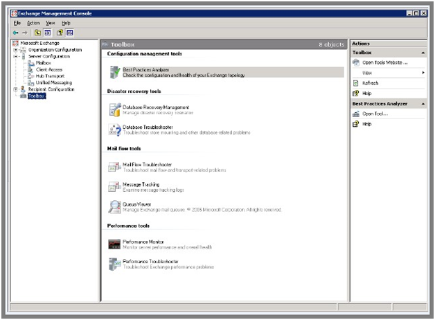The height and width of the screenshot is (320, 435).
Task: Click the Back arrow toolbar icon
Action: tap(15, 33)
